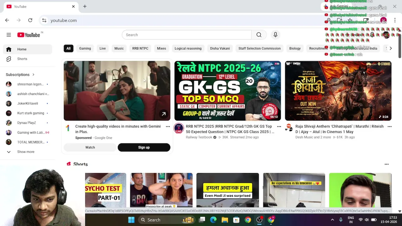This screenshot has height=226, width=402.
Task: Click the Watch button on ad
Action: pyautogui.click(x=90, y=148)
